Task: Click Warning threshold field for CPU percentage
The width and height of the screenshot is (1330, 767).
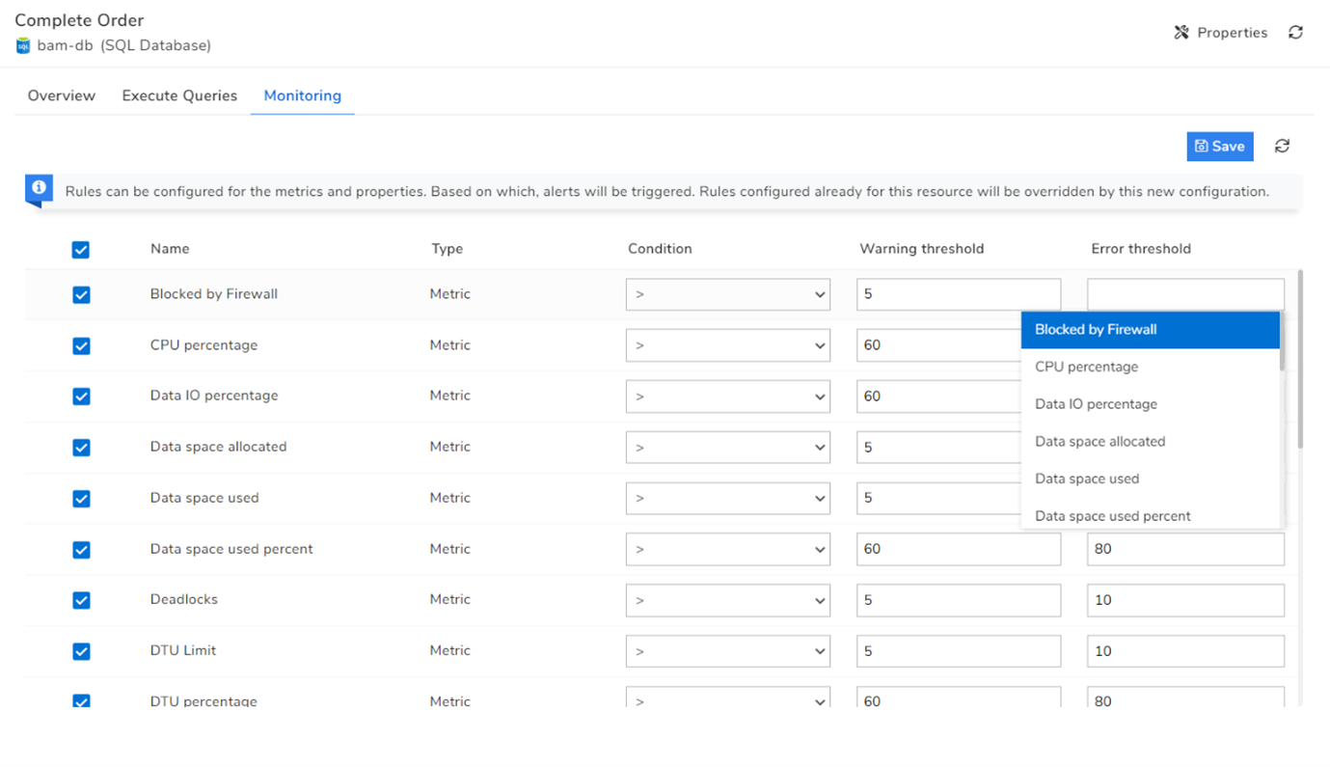Action: (x=938, y=345)
